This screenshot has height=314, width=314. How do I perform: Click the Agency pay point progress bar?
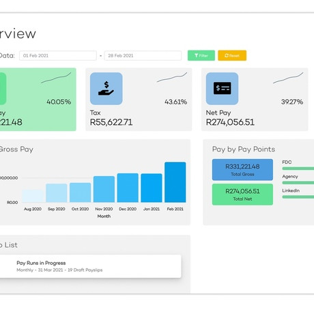pos(298,183)
